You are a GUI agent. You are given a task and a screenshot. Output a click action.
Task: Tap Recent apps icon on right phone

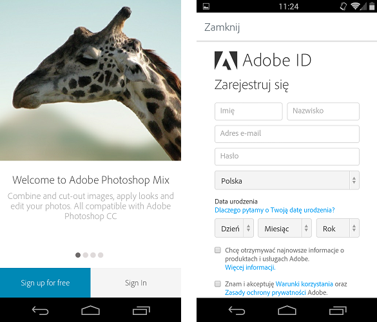pos(338,310)
